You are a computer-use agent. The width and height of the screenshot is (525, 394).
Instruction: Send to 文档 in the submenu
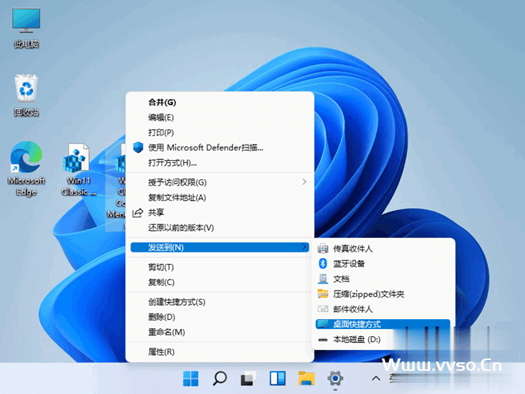(383, 279)
